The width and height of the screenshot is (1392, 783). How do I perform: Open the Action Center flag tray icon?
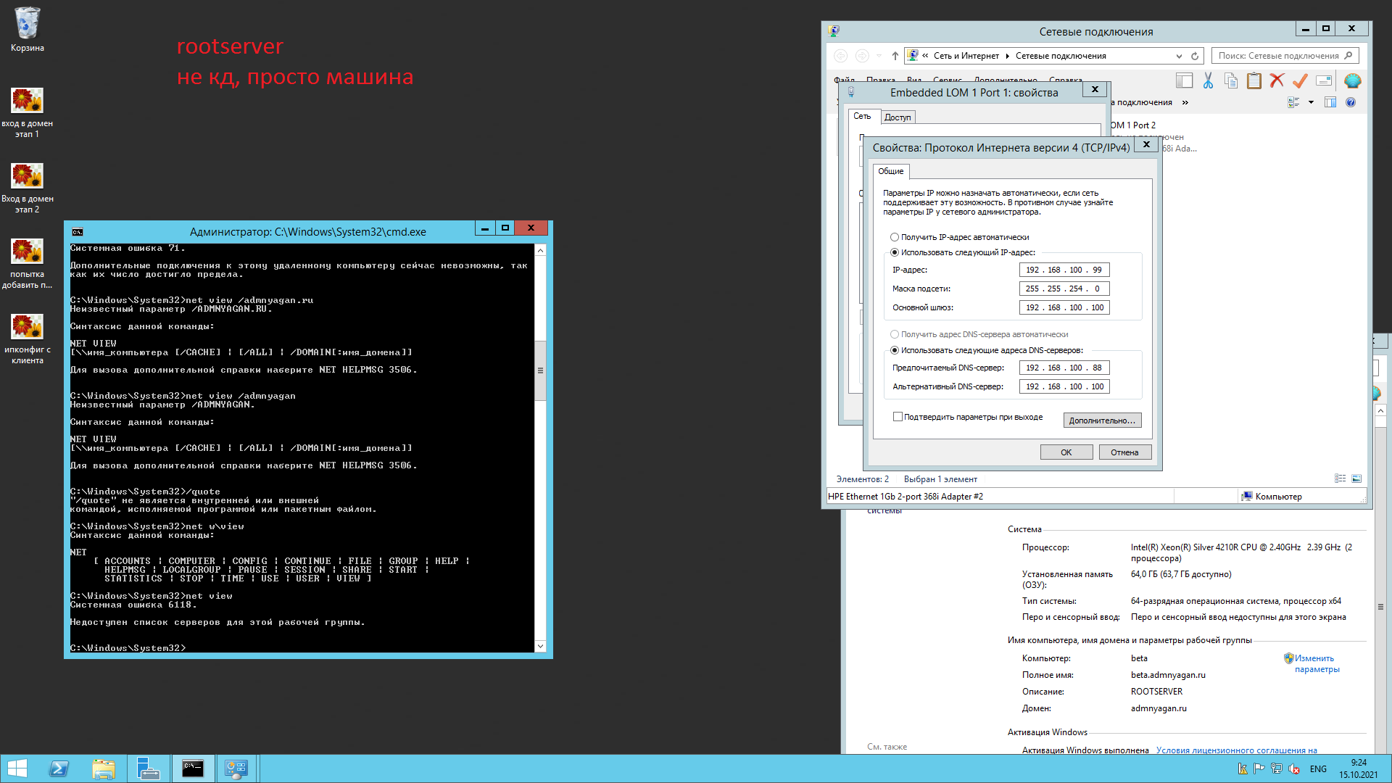(1259, 769)
